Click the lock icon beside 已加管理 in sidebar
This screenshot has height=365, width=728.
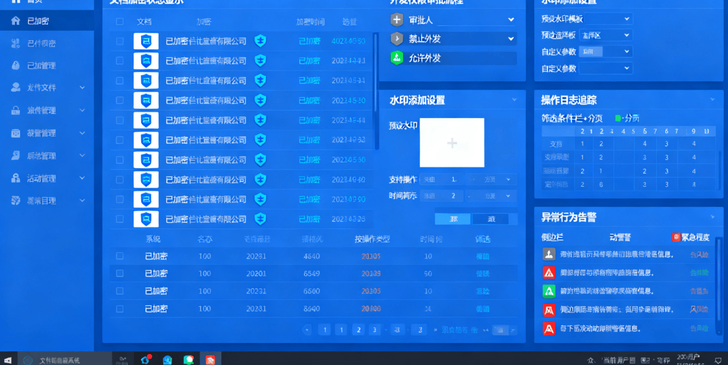point(16,65)
